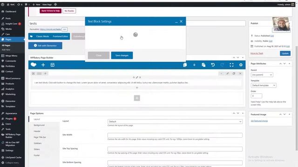
Task: Click the copy pages icon in WPBakery toolbar
Action: [x=185, y=65]
